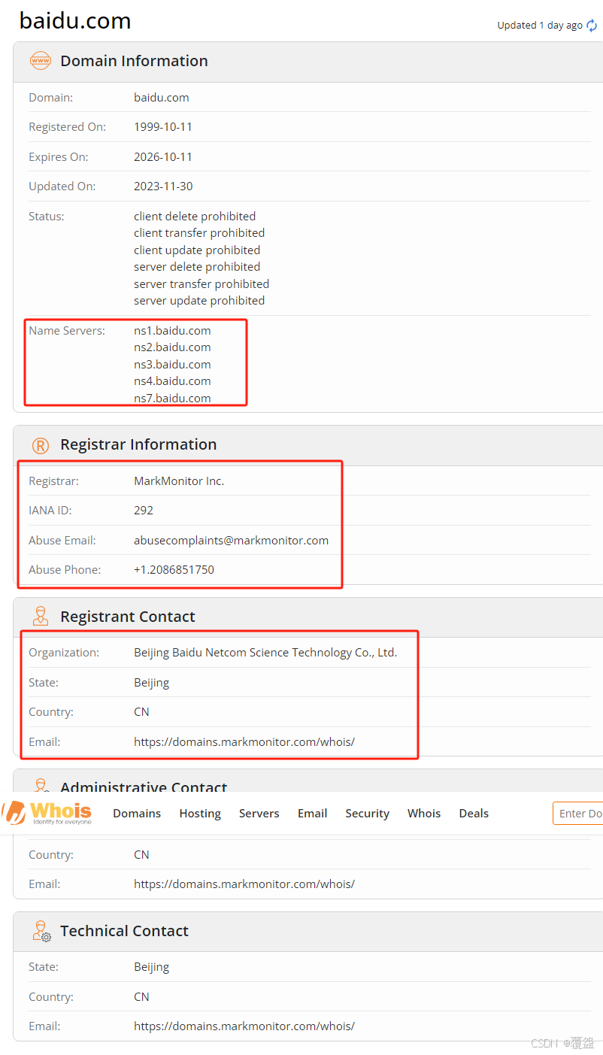The image size is (603, 1055).
Task: Click the Technical Contact state Beijing
Action: click(151, 967)
